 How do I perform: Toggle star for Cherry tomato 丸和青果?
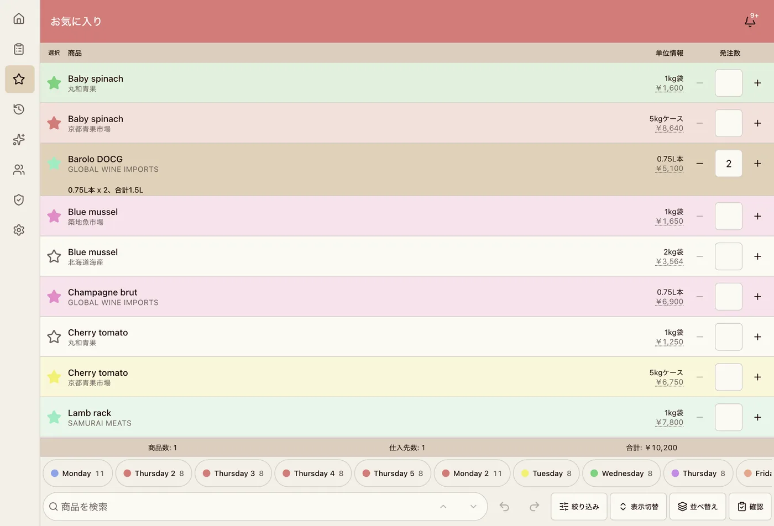click(54, 336)
